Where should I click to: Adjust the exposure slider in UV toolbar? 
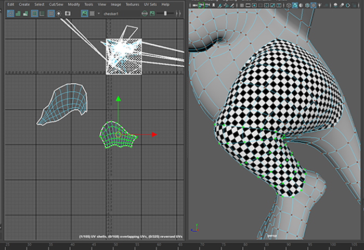[166, 13]
